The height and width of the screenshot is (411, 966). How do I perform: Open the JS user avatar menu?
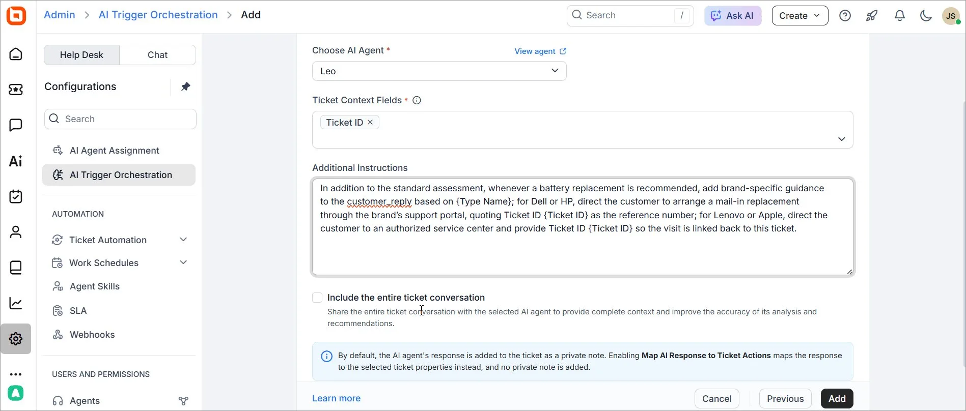(x=951, y=16)
